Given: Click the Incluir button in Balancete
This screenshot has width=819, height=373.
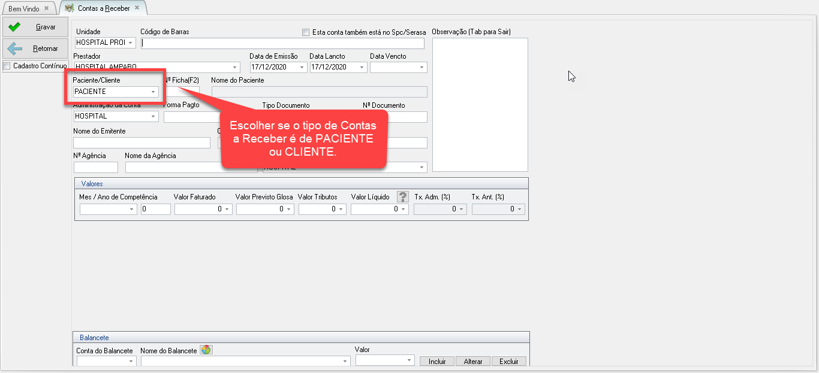Looking at the screenshot, I should coord(437,362).
